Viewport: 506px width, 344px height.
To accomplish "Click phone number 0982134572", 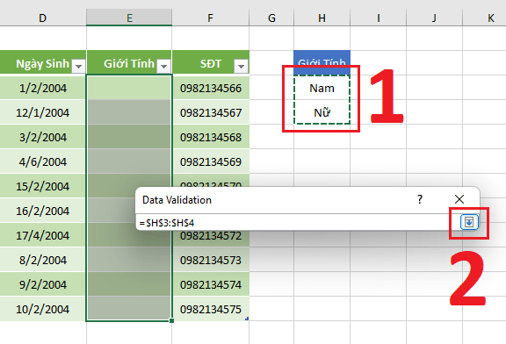I will point(211,236).
